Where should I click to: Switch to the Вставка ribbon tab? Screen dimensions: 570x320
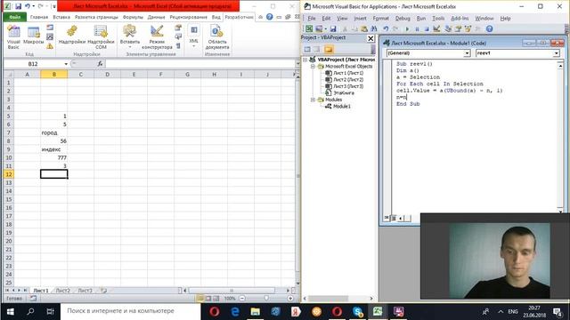(x=61, y=17)
